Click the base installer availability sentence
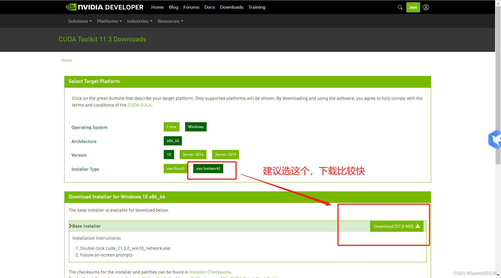This screenshot has height=278, width=501. click(119, 210)
